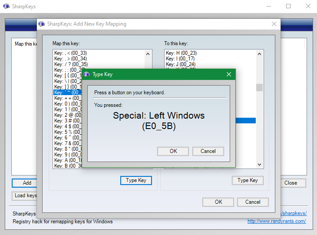
Task: Select 'Key: 2 @' row in left list
Action: point(68,115)
